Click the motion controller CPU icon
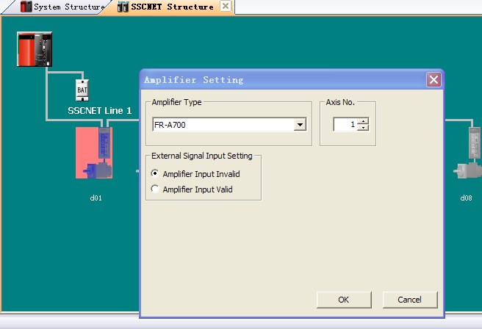 [x=35, y=49]
